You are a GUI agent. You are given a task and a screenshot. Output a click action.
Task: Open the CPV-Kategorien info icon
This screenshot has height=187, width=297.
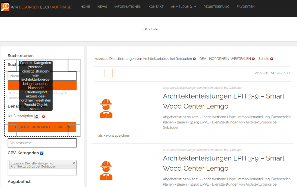pos(42,153)
